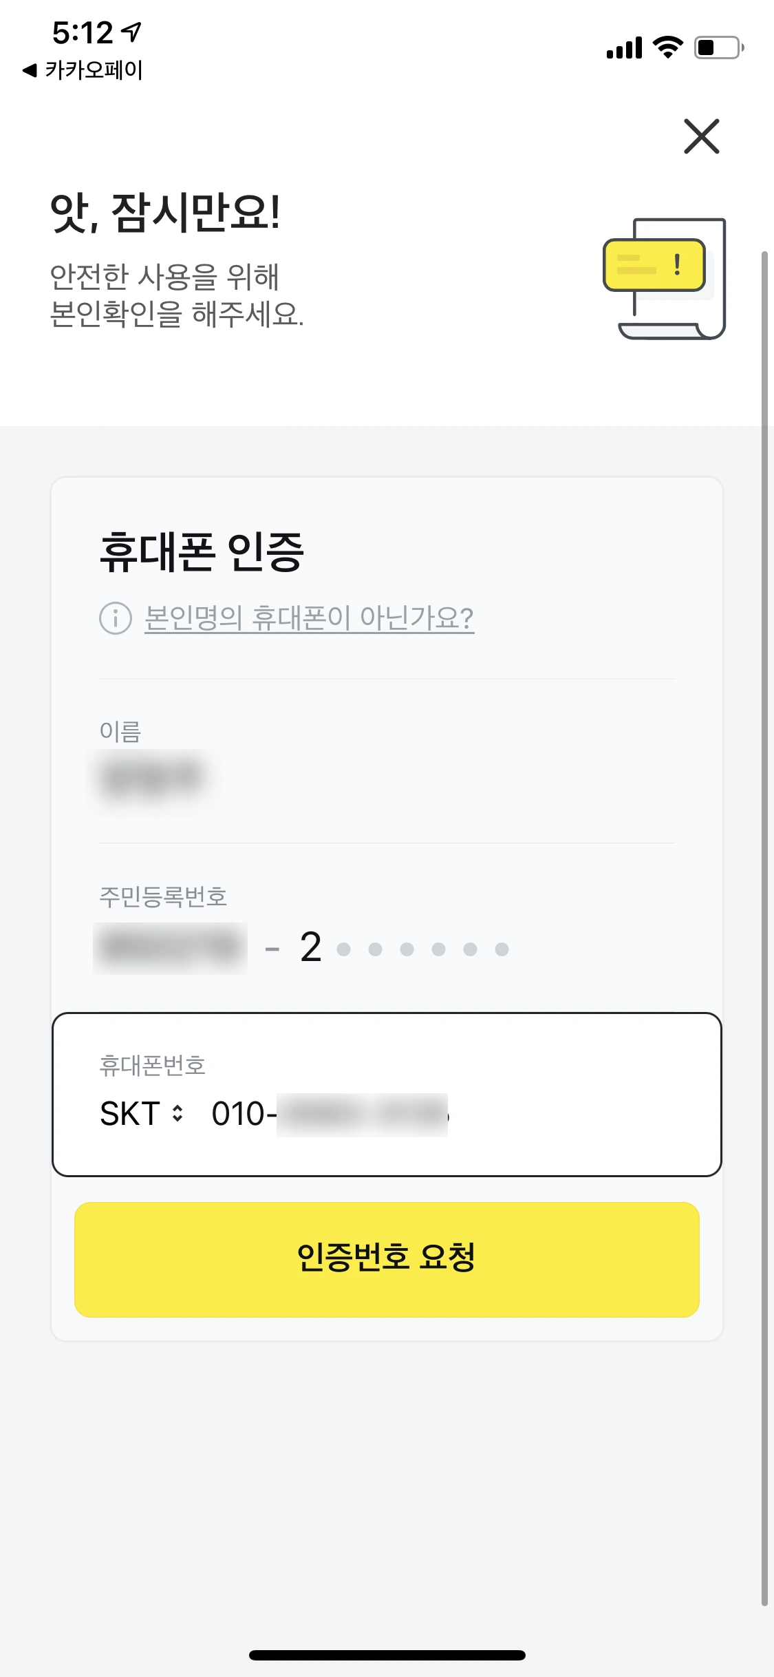Tap the info circle icon beside the phone question

116,618
